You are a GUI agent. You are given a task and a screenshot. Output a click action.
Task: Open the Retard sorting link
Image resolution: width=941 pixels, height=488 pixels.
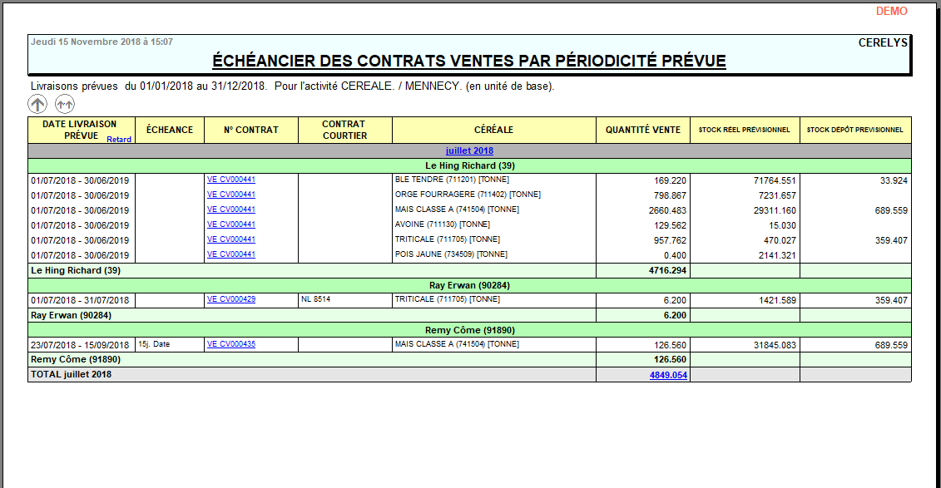click(x=119, y=139)
